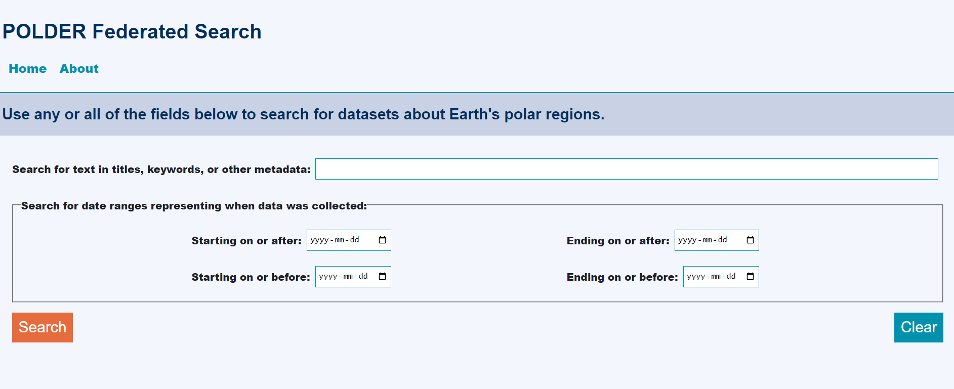This screenshot has width=954, height=389.
Task: Focus the text search input field
Action: coord(627,169)
